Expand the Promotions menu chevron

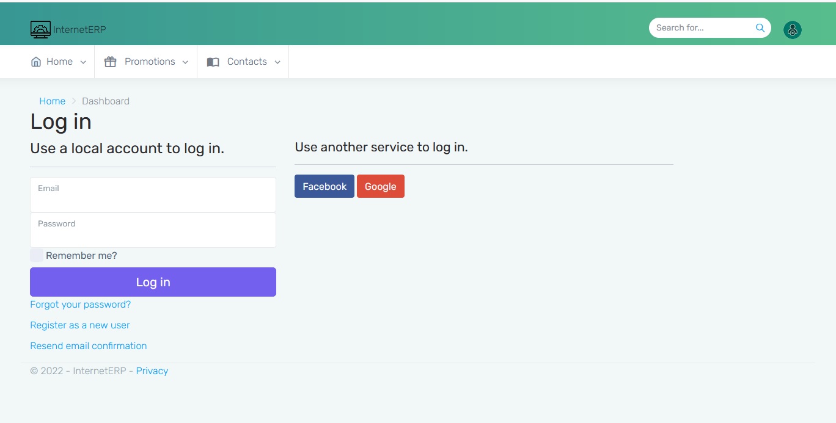[185, 62]
